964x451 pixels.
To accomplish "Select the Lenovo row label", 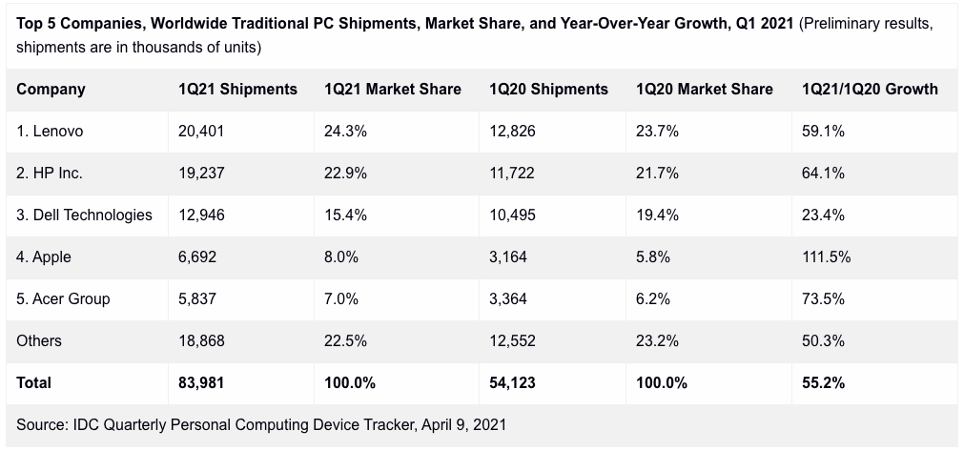I will (50, 132).
